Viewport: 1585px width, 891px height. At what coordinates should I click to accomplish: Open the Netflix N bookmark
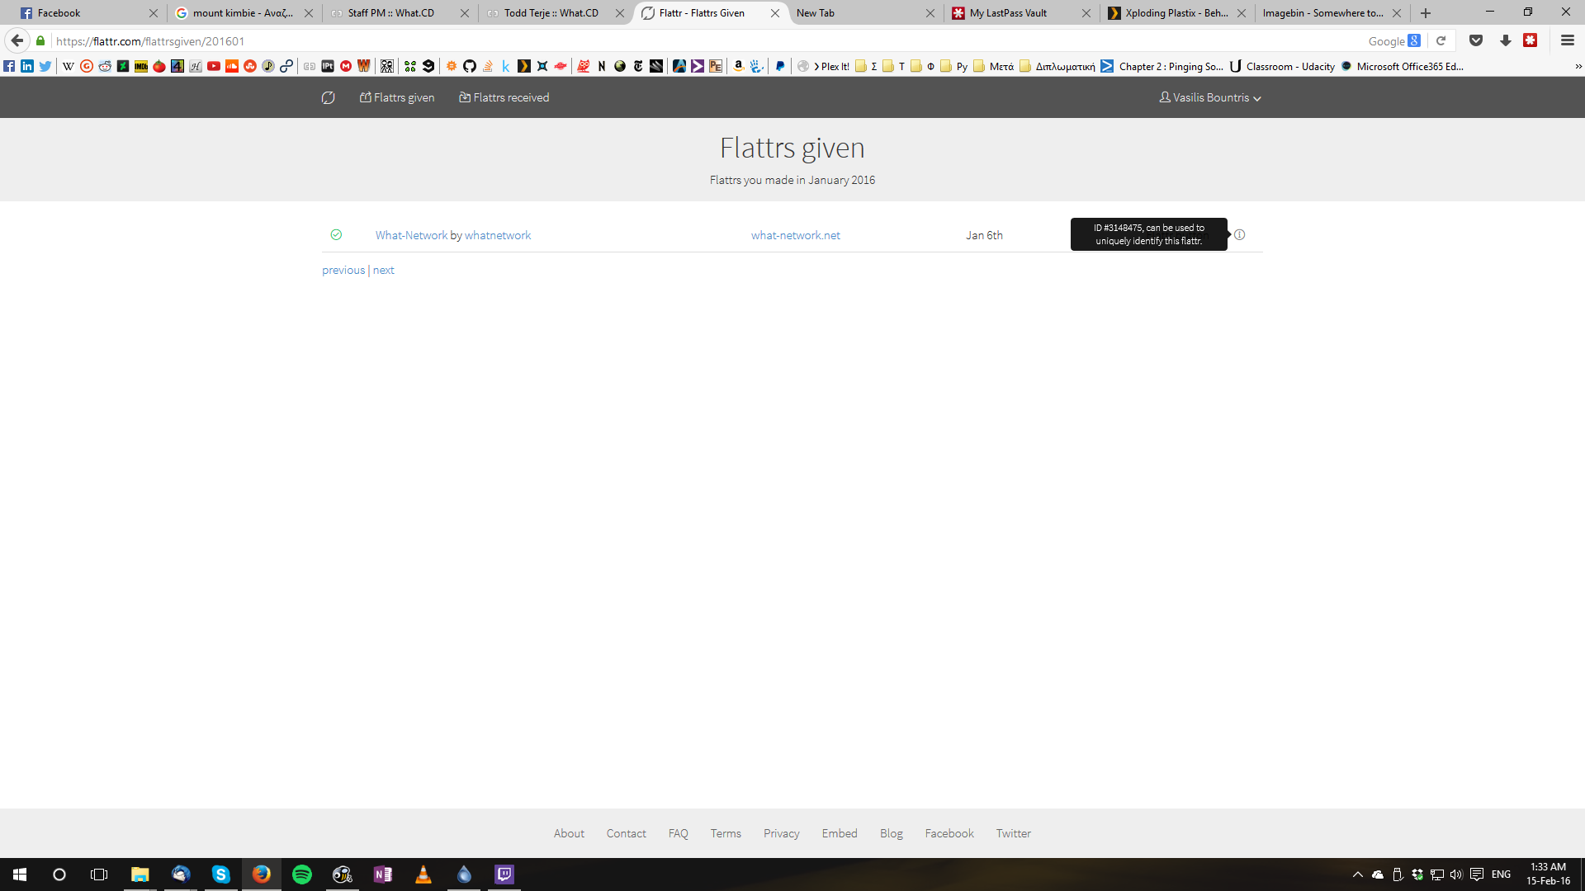(x=602, y=66)
